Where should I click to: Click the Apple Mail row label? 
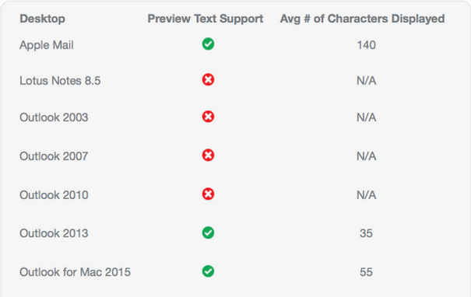point(47,45)
